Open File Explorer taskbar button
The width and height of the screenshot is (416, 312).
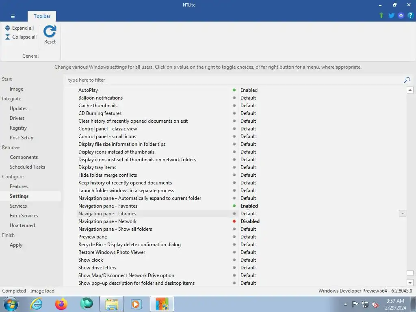(111, 304)
